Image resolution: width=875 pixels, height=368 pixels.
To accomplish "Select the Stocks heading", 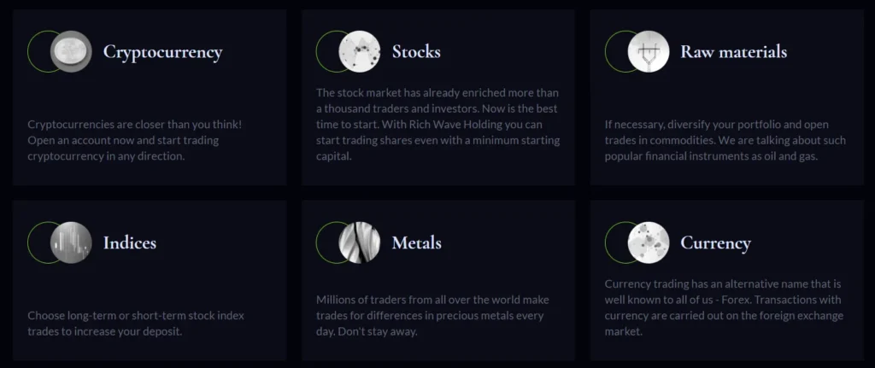I will 416,52.
